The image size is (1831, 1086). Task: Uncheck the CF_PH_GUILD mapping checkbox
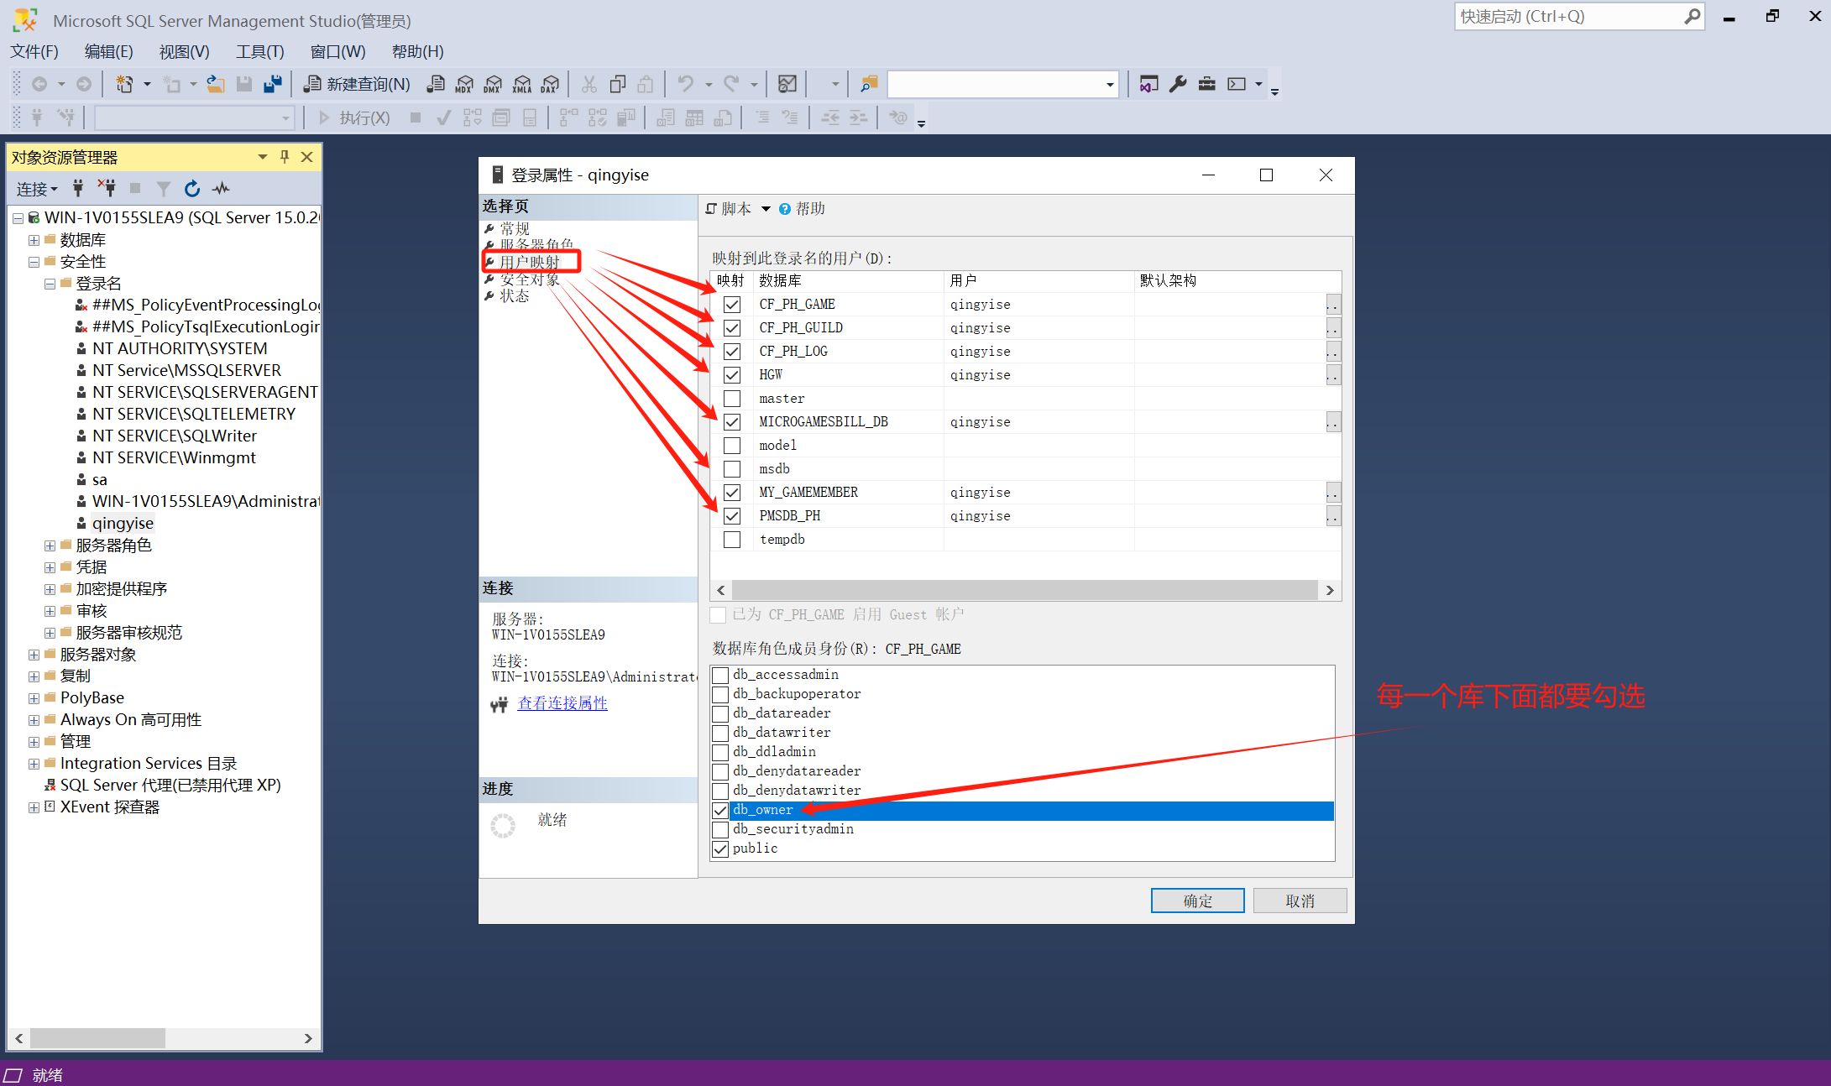coord(732,328)
